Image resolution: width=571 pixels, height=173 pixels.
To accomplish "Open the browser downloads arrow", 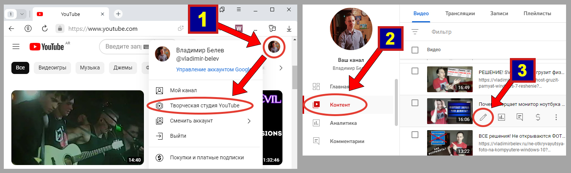I will click(289, 28).
